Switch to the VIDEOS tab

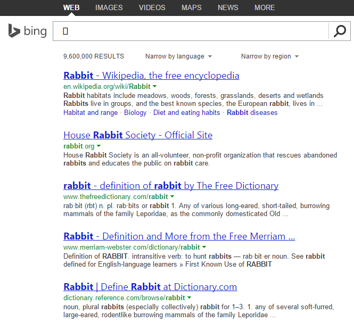152,7
